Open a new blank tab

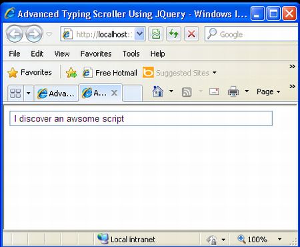coord(132,93)
